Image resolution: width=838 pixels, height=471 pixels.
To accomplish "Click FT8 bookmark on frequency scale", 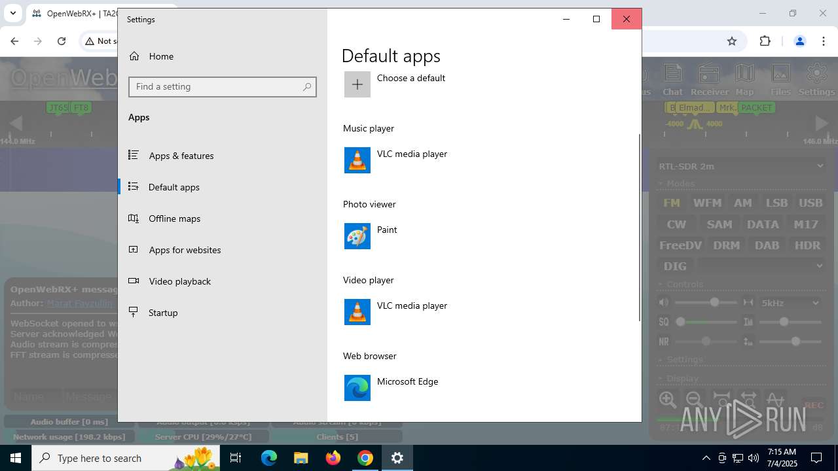I will (81, 108).
